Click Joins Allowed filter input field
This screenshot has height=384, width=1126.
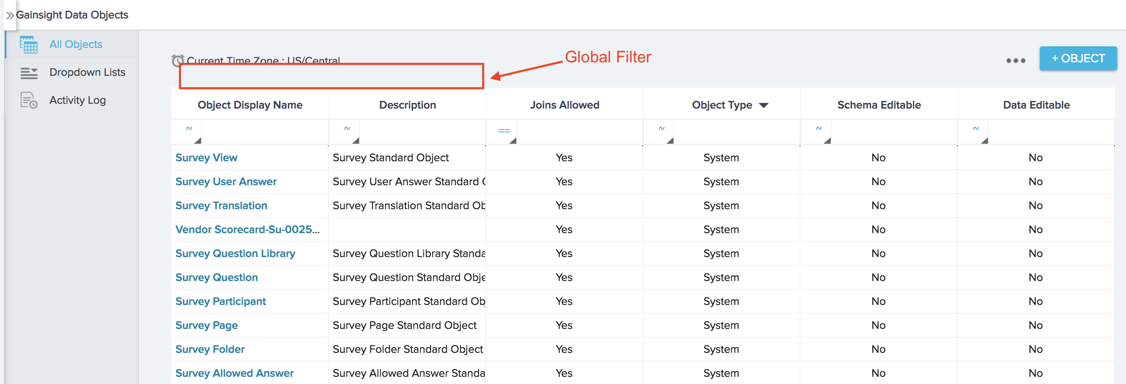pos(580,132)
